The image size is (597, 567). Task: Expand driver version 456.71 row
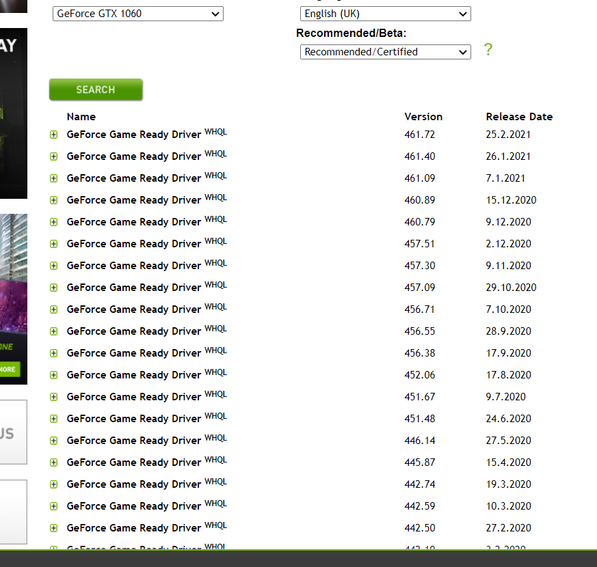pos(54,309)
